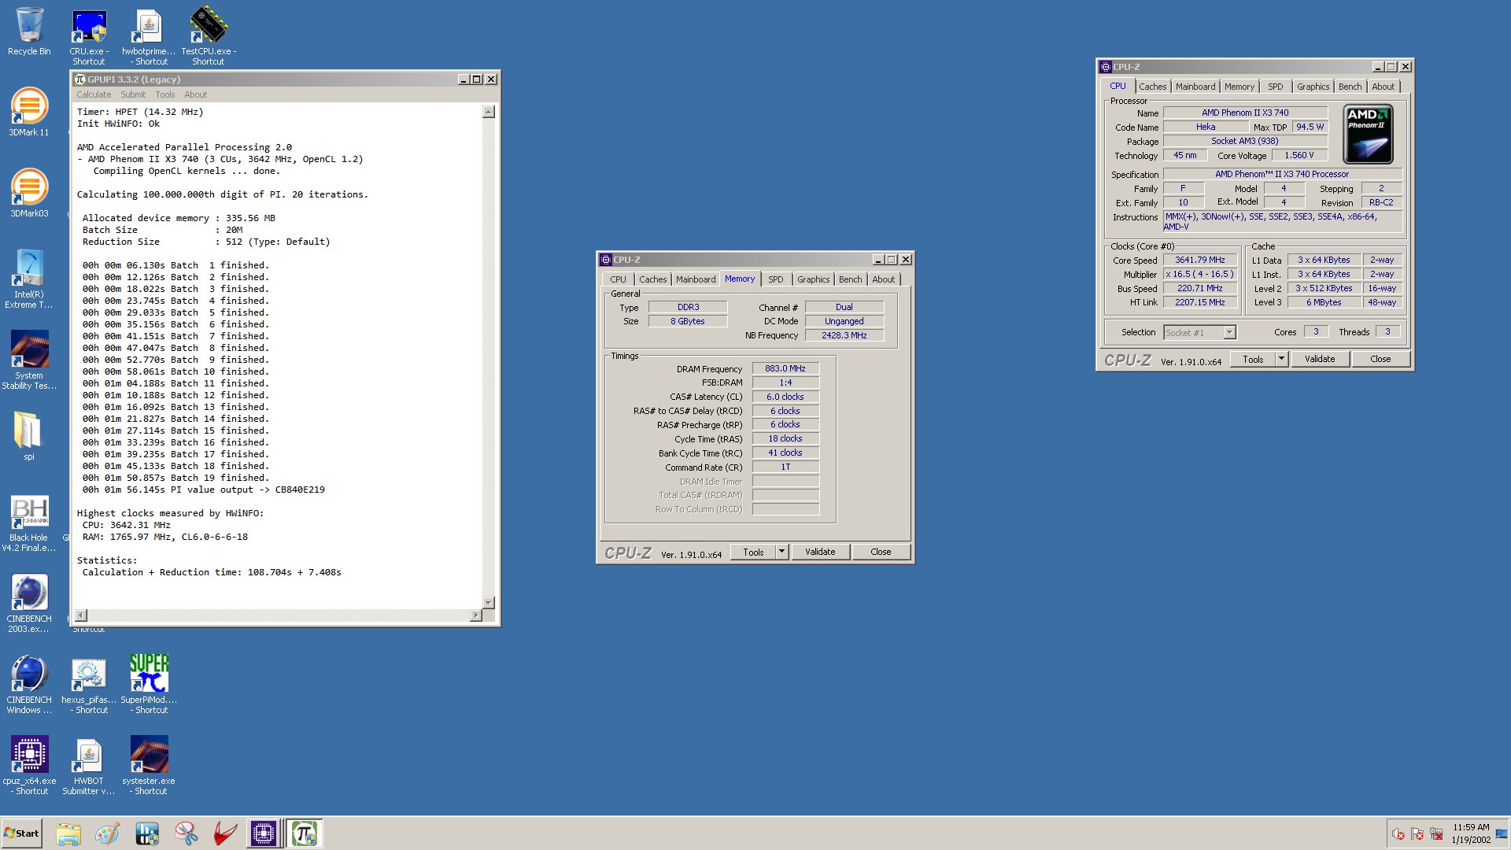Open the Tools menu in GPUPI

tap(165, 94)
